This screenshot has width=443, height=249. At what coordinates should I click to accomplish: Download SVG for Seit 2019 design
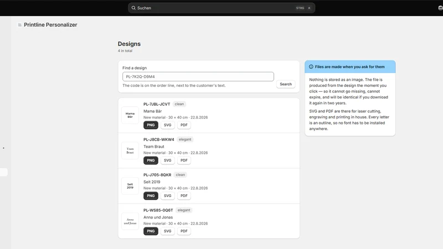tap(168, 196)
